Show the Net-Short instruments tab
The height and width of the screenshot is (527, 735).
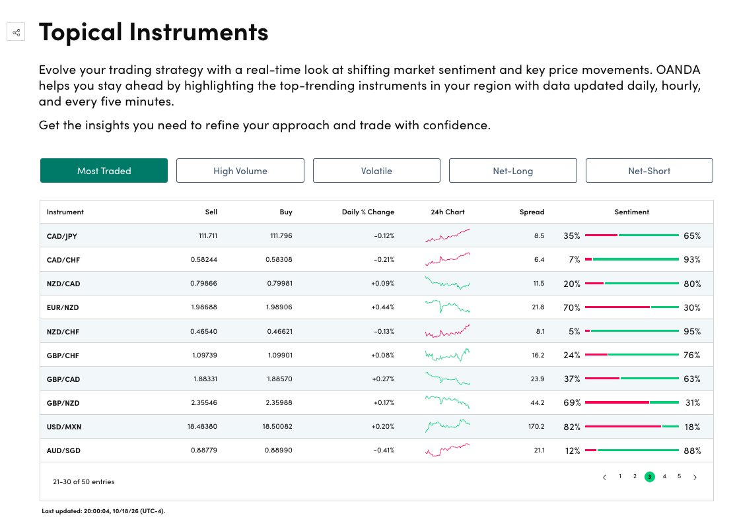[x=649, y=171]
